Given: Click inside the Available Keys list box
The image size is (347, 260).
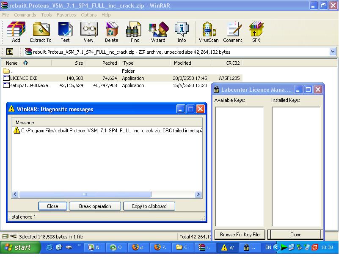Looking at the screenshot, I should pos(239,167).
